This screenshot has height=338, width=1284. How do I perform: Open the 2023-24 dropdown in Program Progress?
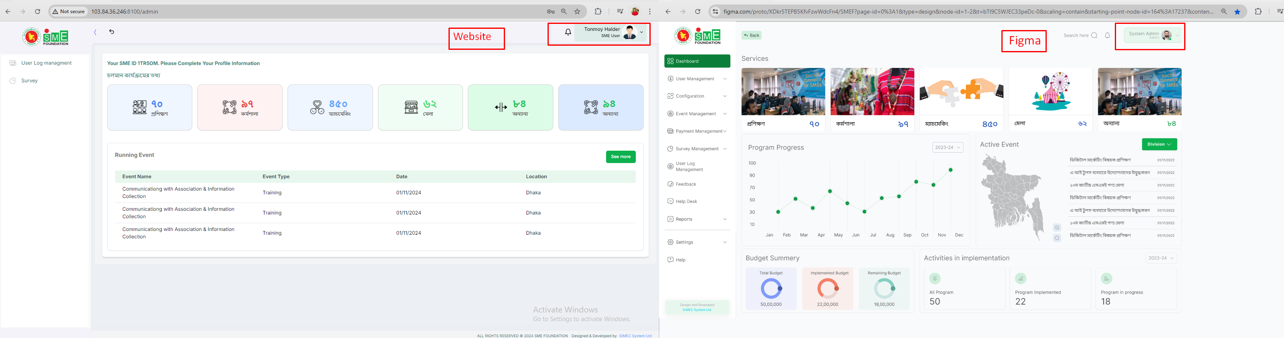(948, 148)
